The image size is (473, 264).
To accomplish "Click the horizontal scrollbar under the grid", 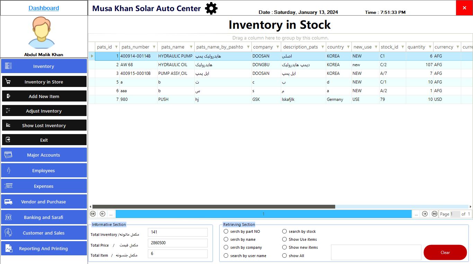I will click(x=214, y=207).
